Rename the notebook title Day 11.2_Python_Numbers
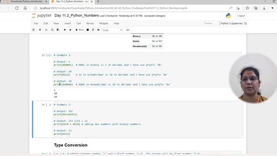This screenshot has height=156, width=277. click(x=77, y=16)
